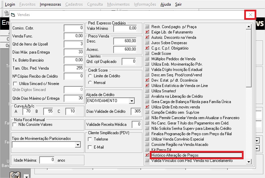Open the Movimentos menu

pyautogui.click(x=118, y=4)
